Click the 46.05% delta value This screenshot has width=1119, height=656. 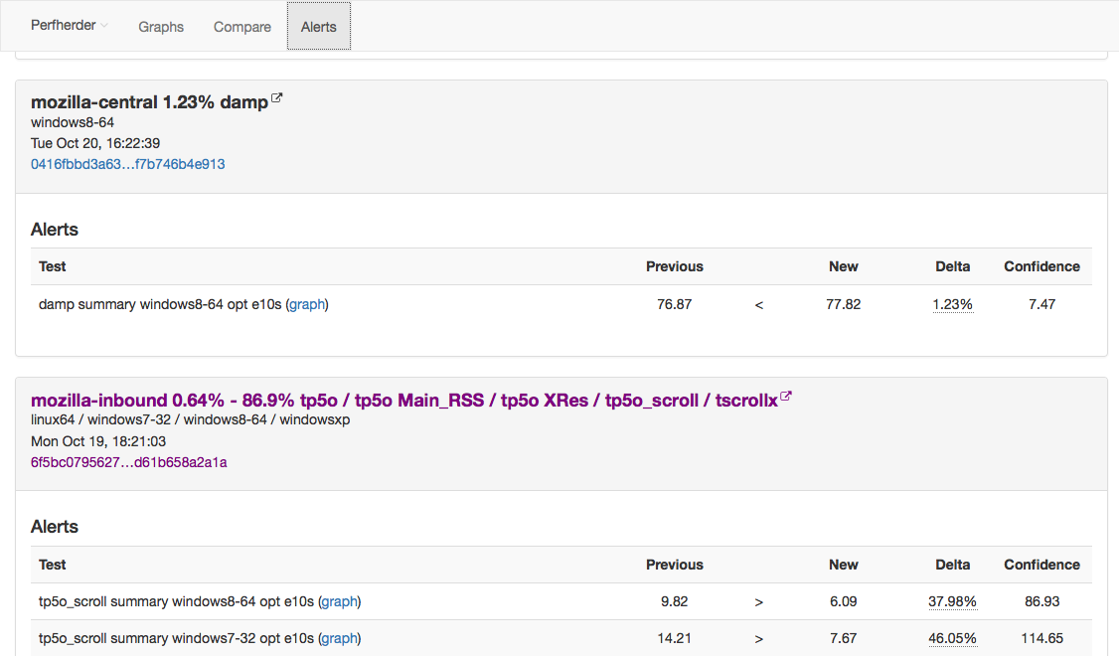952,638
